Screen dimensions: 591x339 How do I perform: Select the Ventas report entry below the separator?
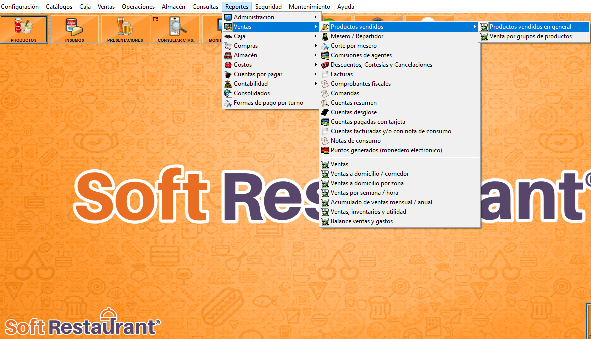point(400,164)
